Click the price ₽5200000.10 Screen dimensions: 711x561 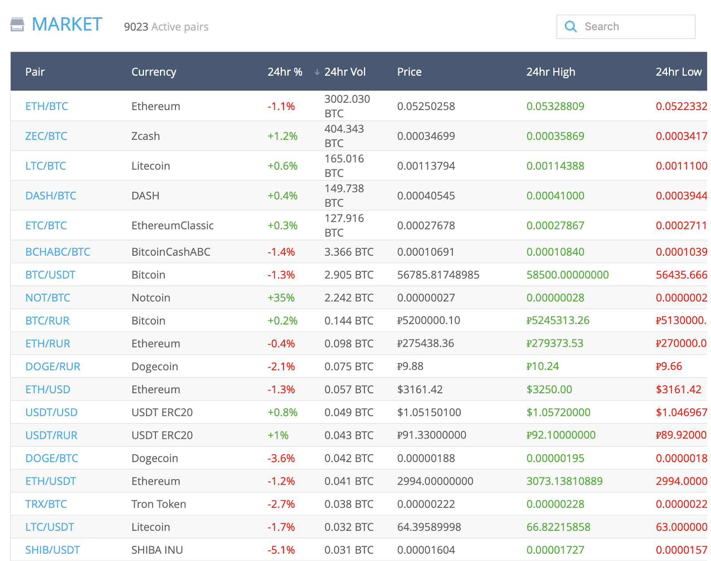coord(429,320)
